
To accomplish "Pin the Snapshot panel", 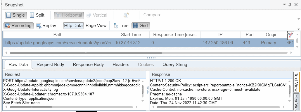I will (290, 5).
